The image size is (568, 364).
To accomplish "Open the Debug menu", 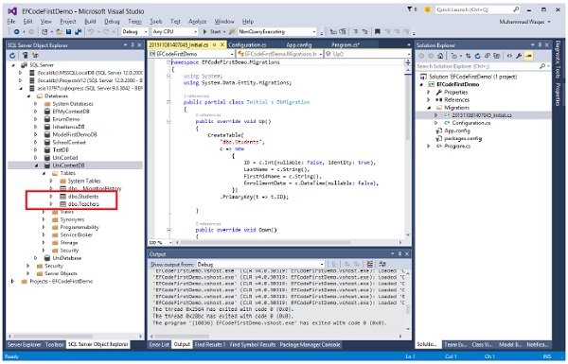I will click(112, 22).
